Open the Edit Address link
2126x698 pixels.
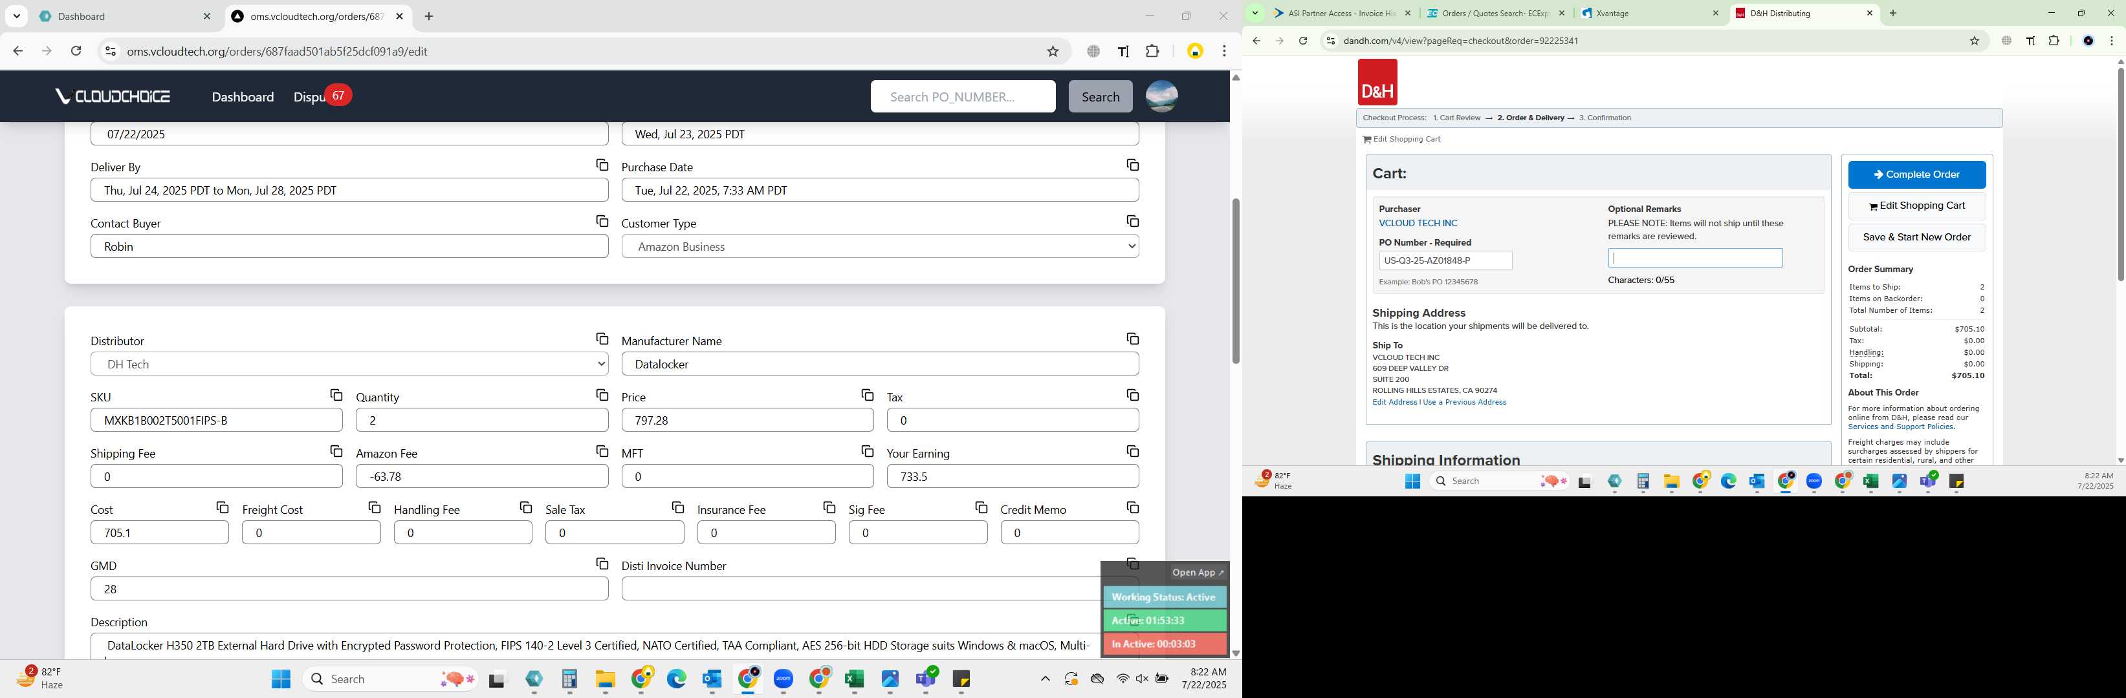pyautogui.click(x=1394, y=402)
